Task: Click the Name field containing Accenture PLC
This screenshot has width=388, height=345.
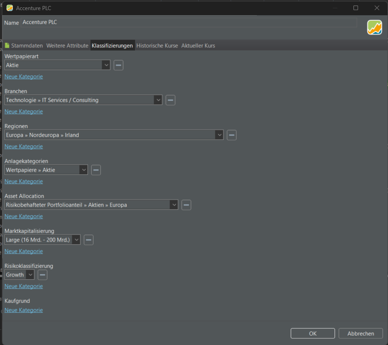Action: [x=189, y=23]
